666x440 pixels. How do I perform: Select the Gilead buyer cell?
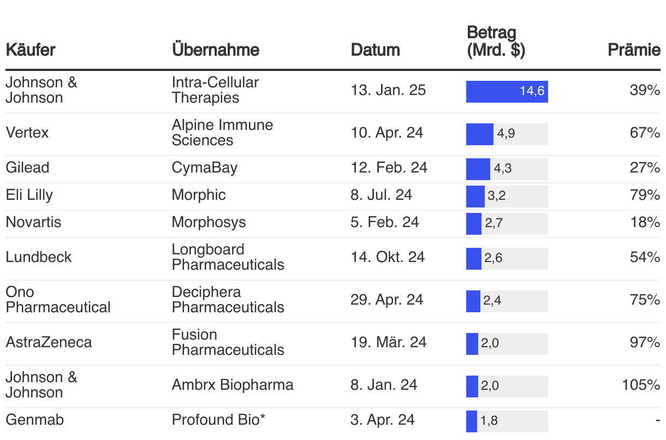click(27, 168)
